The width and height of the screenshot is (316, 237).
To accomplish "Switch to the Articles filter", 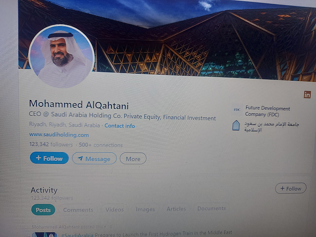I will (x=176, y=209).
